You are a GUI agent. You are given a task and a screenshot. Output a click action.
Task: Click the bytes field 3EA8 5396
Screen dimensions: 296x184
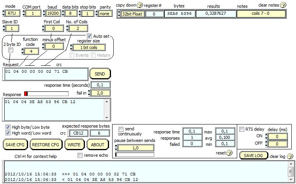[x=179, y=14]
